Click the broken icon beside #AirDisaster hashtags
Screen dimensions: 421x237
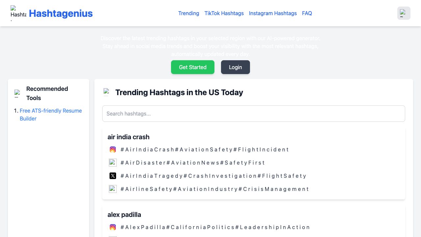(x=113, y=163)
